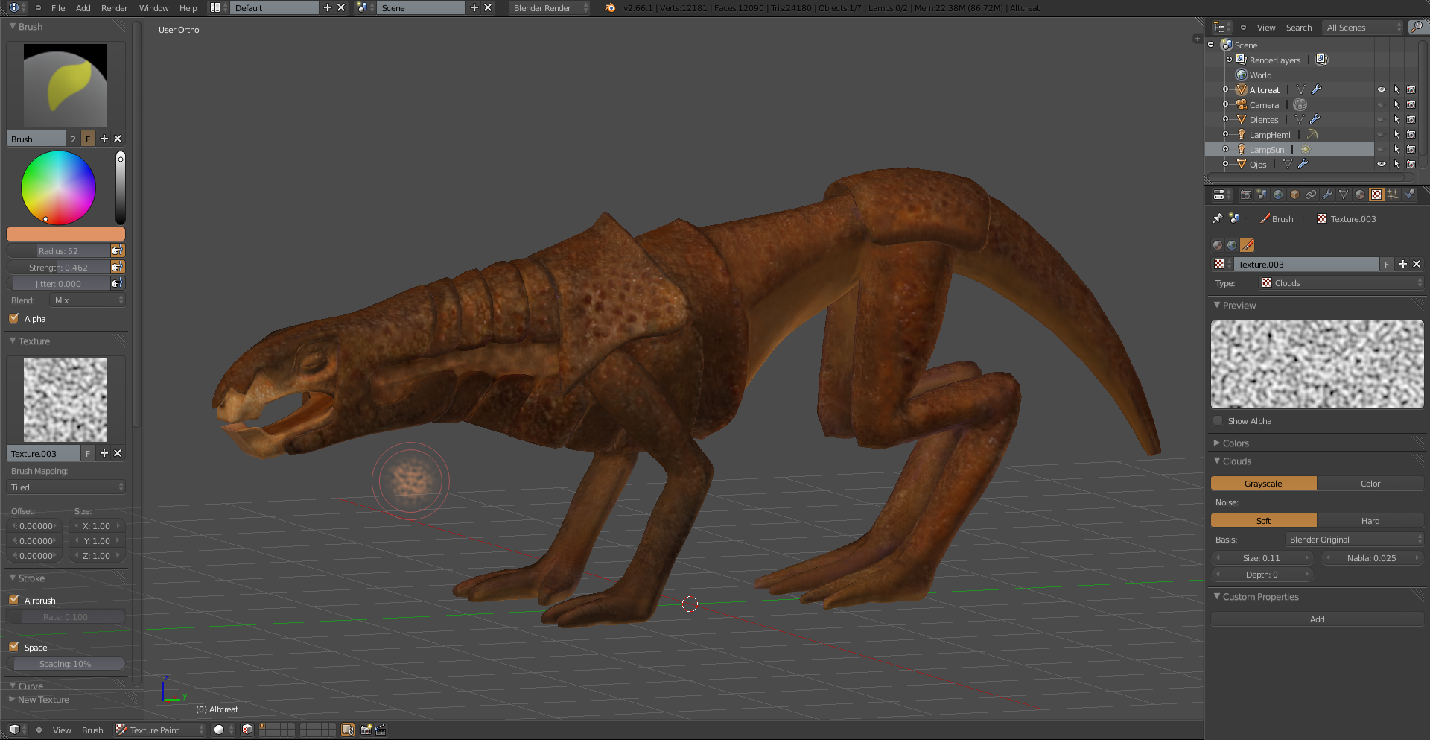The height and width of the screenshot is (740, 1430).
Task: Click the OpenGL render camera icon
Action: click(366, 730)
